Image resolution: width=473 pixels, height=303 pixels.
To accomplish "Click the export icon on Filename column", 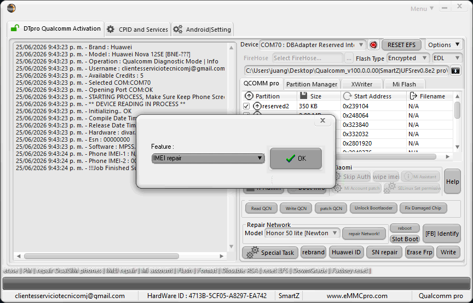I will point(413,96).
